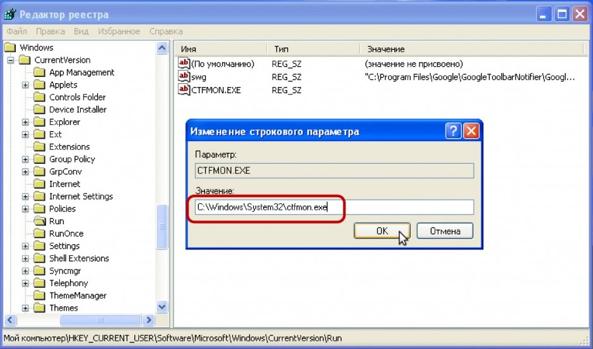
Task: Click the tree vertical scrollbar thumb
Action: tap(162, 227)
